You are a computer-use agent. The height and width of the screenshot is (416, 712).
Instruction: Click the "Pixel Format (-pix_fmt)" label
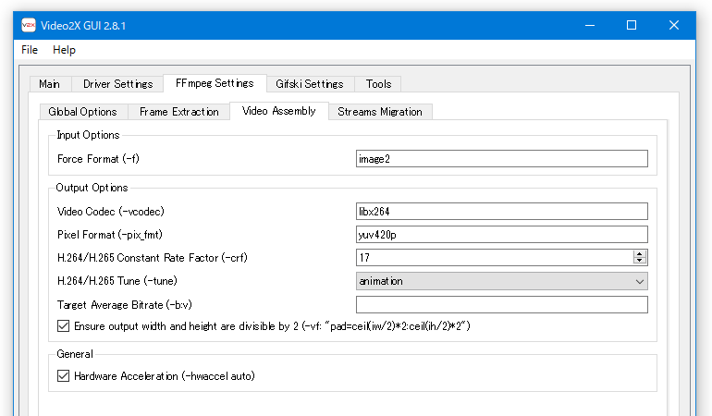(x=110, y=235)
